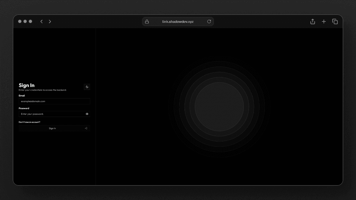Show password with the eye icon

(x=87, y=114)
